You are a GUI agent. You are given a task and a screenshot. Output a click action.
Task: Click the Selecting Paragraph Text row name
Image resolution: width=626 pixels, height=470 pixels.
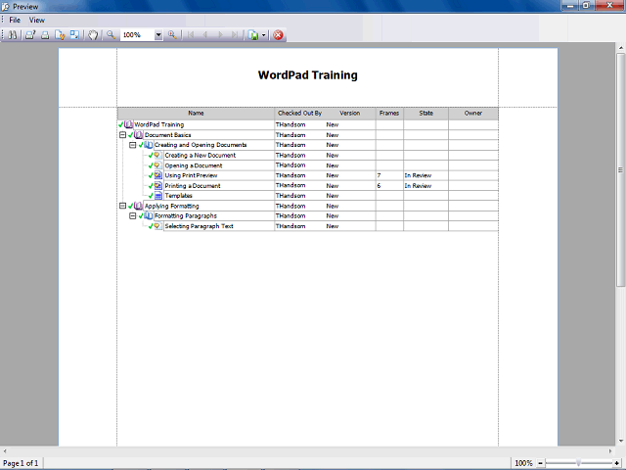coord(199,226)
